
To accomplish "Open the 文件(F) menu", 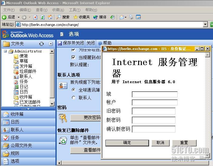I will click(x=9, y=10).
